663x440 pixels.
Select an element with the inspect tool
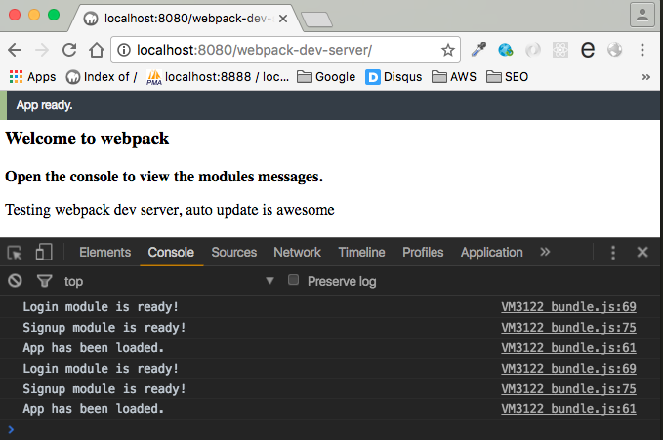click(15, 253)
